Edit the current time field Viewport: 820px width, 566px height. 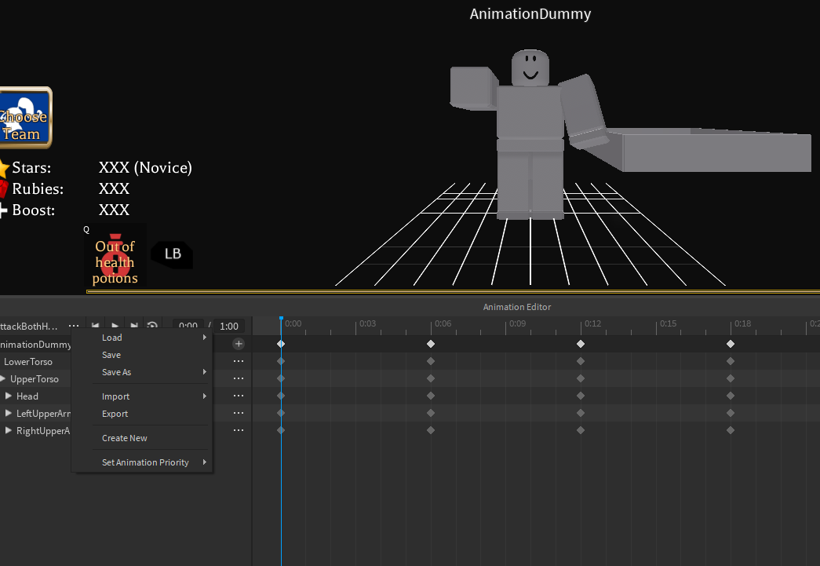188,326
